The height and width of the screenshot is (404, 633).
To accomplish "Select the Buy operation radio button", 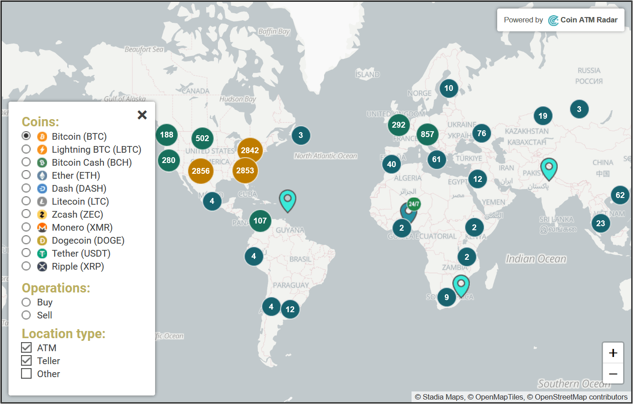I will pyautogui.click(x=26, y=302).
